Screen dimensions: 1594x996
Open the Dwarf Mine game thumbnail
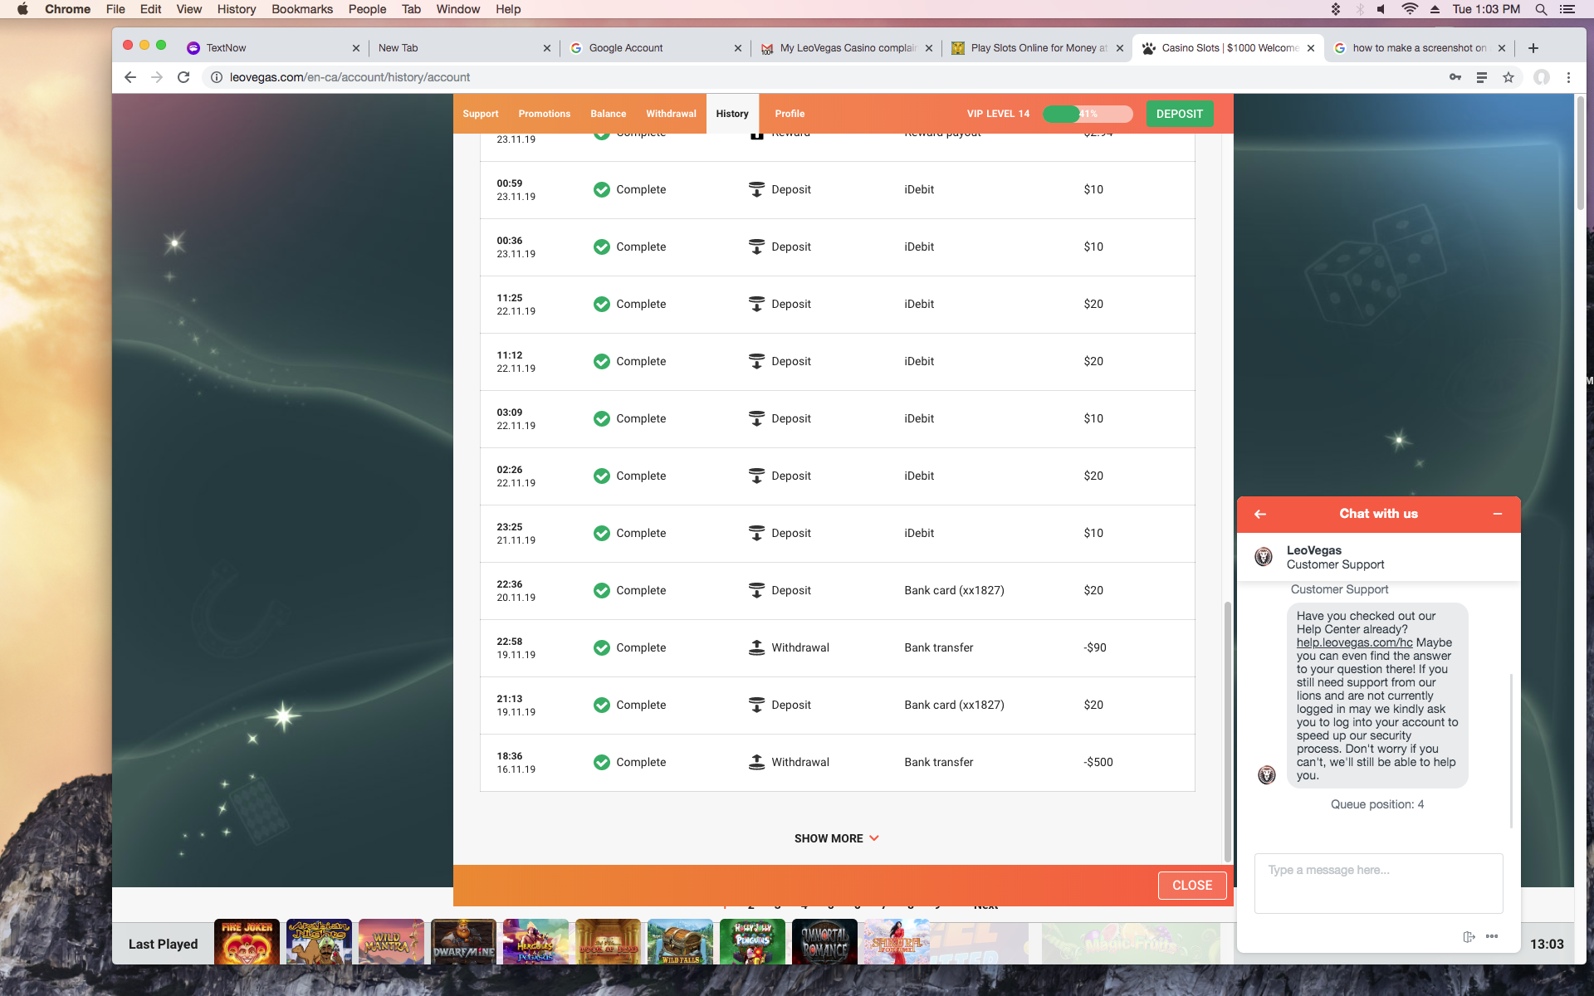(x=463, y=941)
